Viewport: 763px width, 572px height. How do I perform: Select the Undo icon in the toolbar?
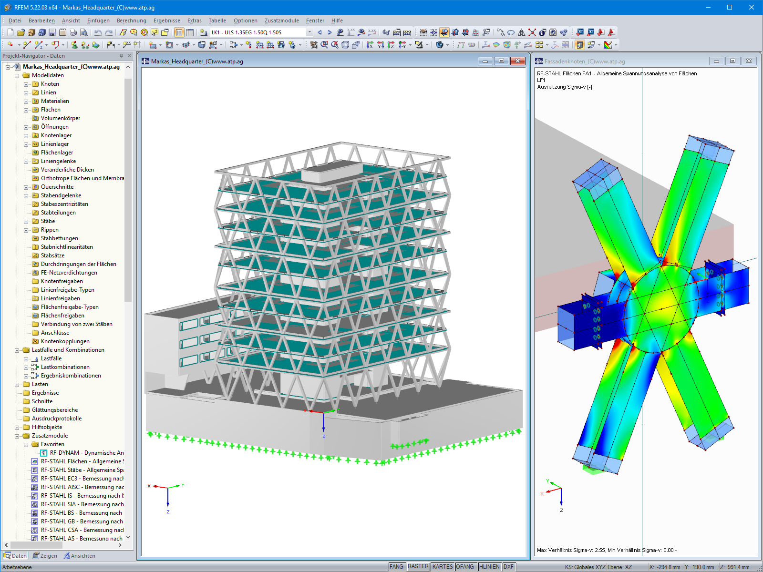98,32
